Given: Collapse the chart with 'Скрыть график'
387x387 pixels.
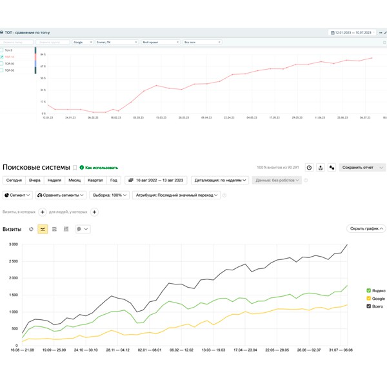Looking at the screenshot, I should [367, 228].
